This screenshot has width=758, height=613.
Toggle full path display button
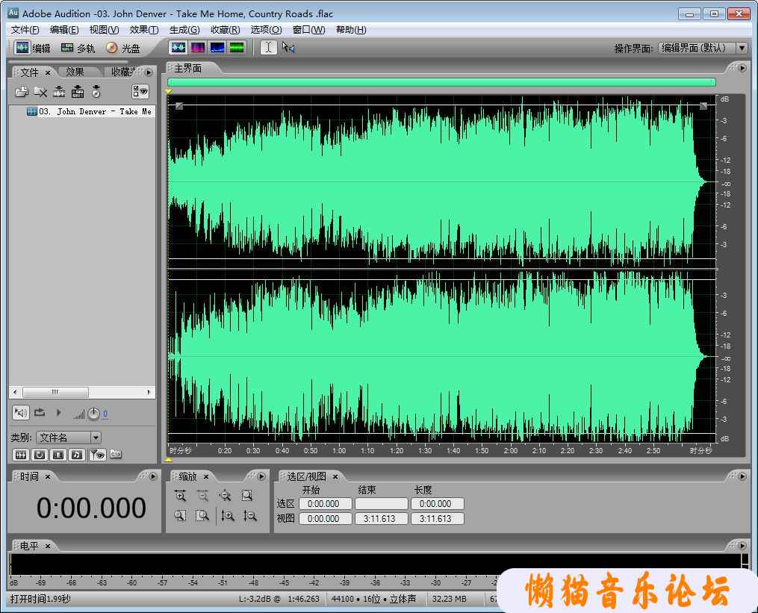[x=116, y=454]
